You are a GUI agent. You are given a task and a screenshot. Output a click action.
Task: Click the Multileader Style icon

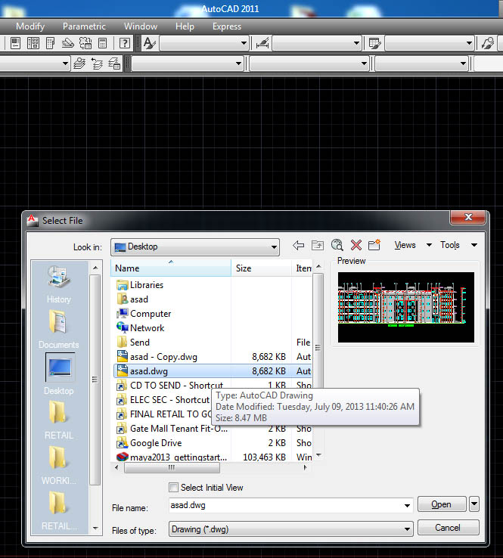coord(488,43)
